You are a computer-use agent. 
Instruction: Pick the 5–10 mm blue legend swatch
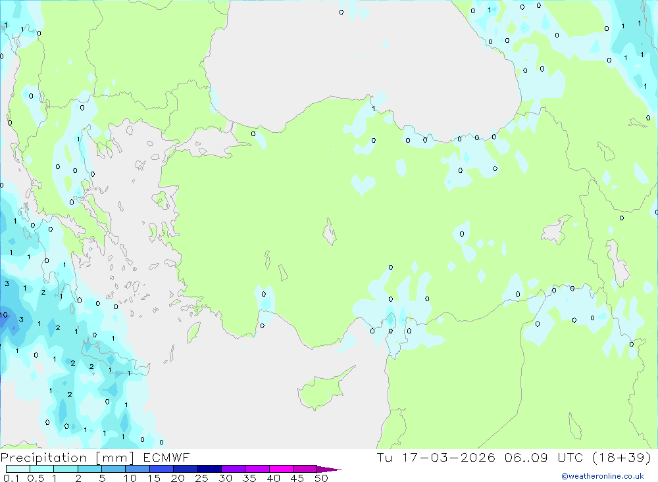pos(114,469)
